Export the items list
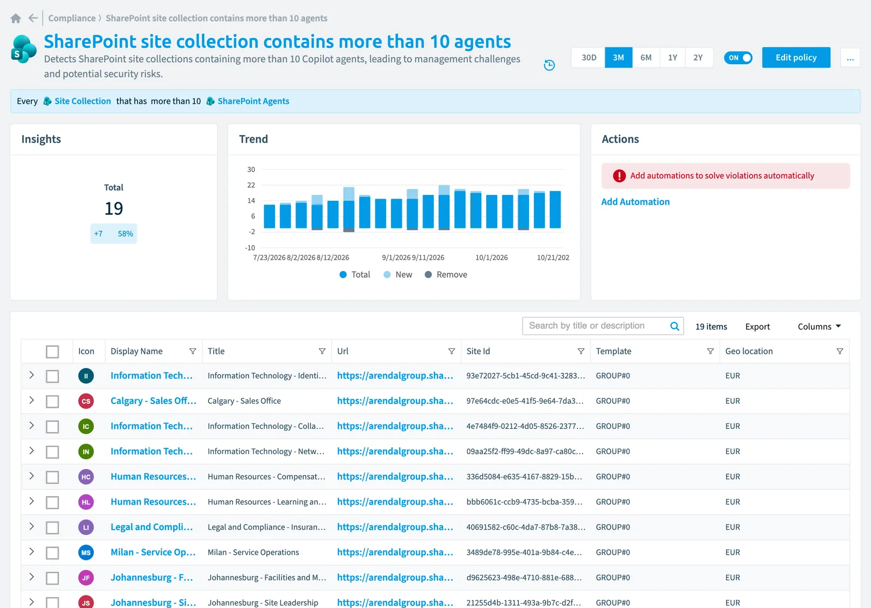The image size is (871, 608). pyautogui.click(x=757, y=327)
